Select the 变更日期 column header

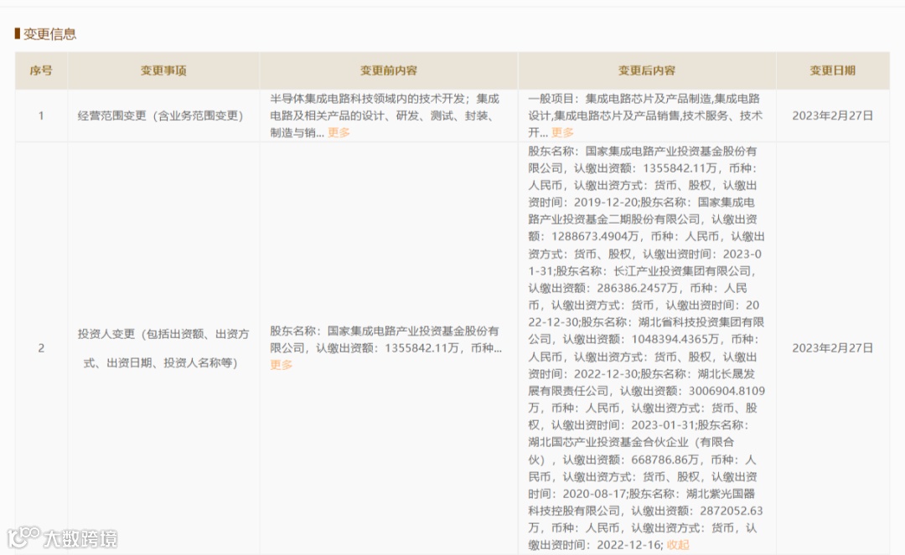pyautogui.click(x=832, y=70)
